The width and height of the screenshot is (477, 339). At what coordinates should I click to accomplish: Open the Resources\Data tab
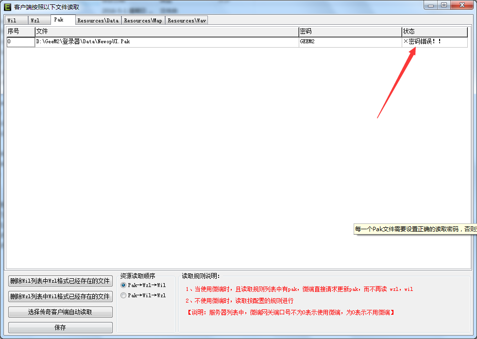98,20
